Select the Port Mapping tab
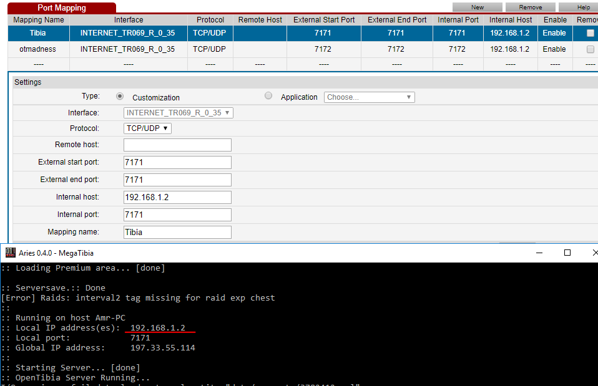Viewport: 598px width, 386px height. click(x=62, y=8)
